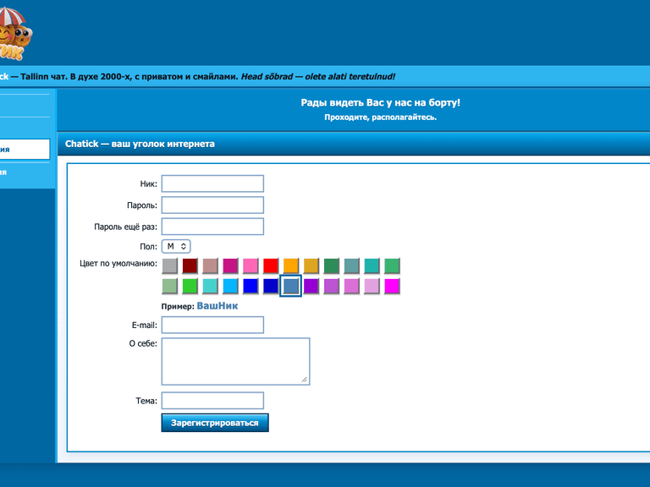Click the Chatick link in tagline bar
The height and width of the screenshot is (487, 650).
click(x=4, y=77)
